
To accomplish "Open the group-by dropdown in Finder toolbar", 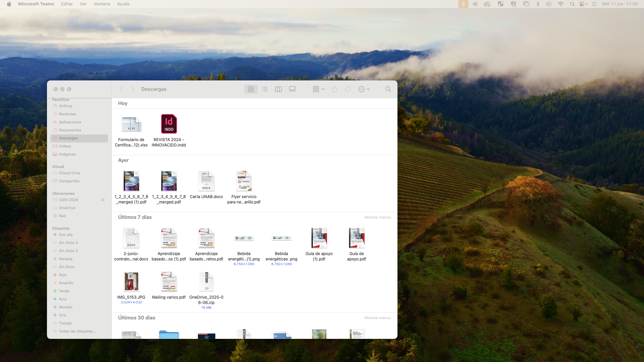I will (x=318, y=89).
